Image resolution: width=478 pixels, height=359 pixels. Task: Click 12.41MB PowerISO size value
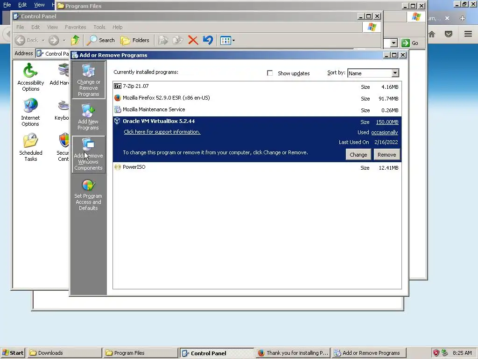tap(388, 168)
